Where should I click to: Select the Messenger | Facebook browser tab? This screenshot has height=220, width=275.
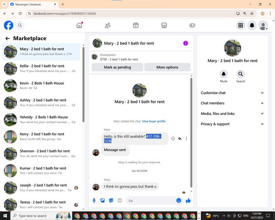point(34,4)
